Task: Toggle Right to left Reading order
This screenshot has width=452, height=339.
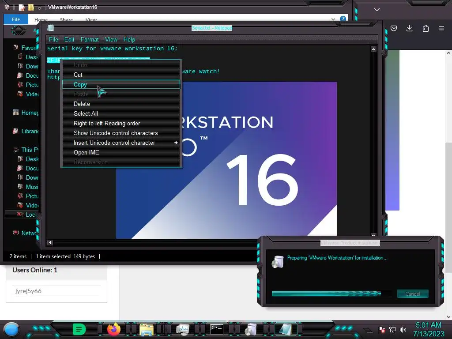Action: 121,124
